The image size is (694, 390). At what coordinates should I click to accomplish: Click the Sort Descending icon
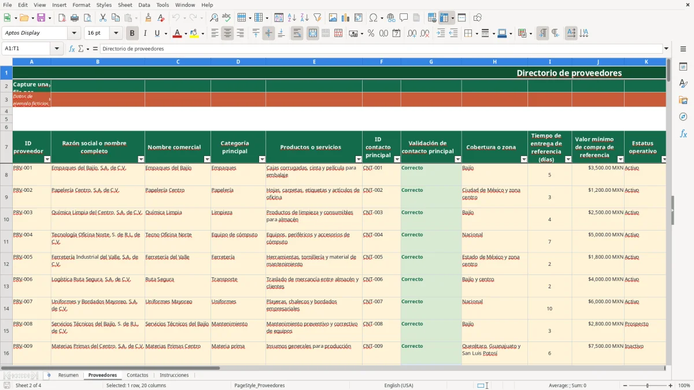pos(305,18)
